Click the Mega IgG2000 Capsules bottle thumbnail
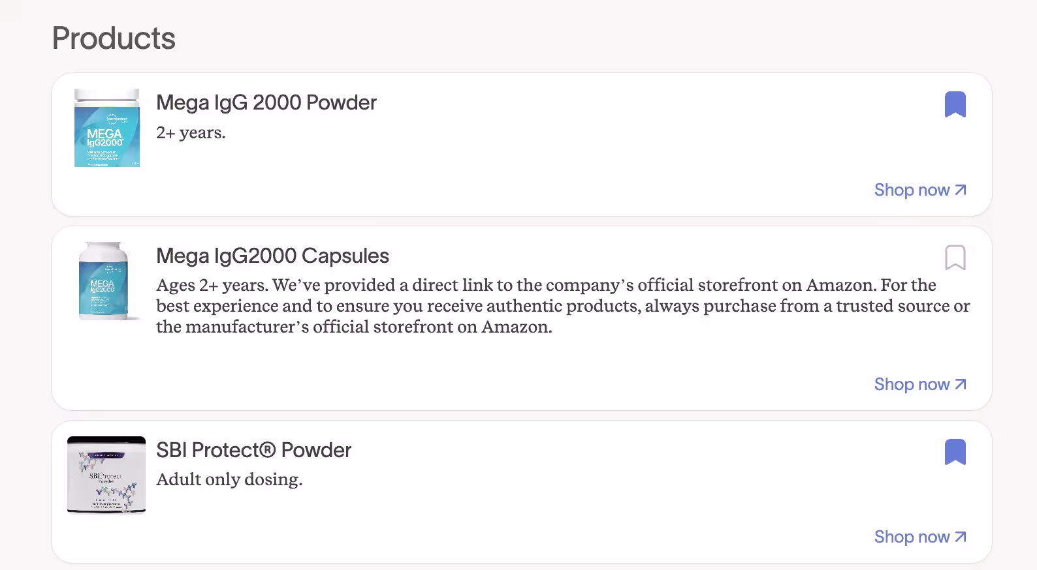The height and width of the screenshot is (570, 1037). [x=106, y=280]
